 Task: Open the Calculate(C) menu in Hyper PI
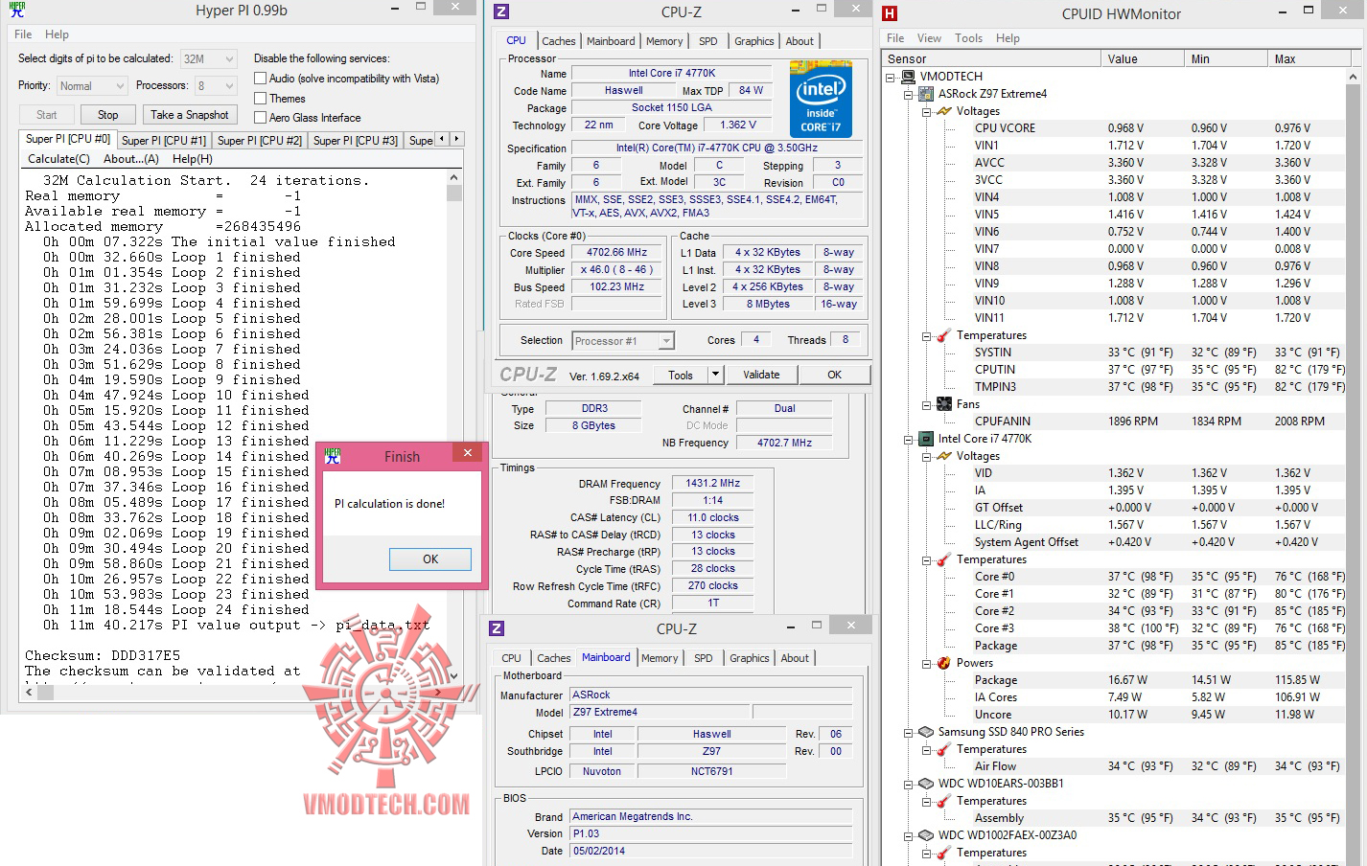pyautogui.click(x=58, y=159)
